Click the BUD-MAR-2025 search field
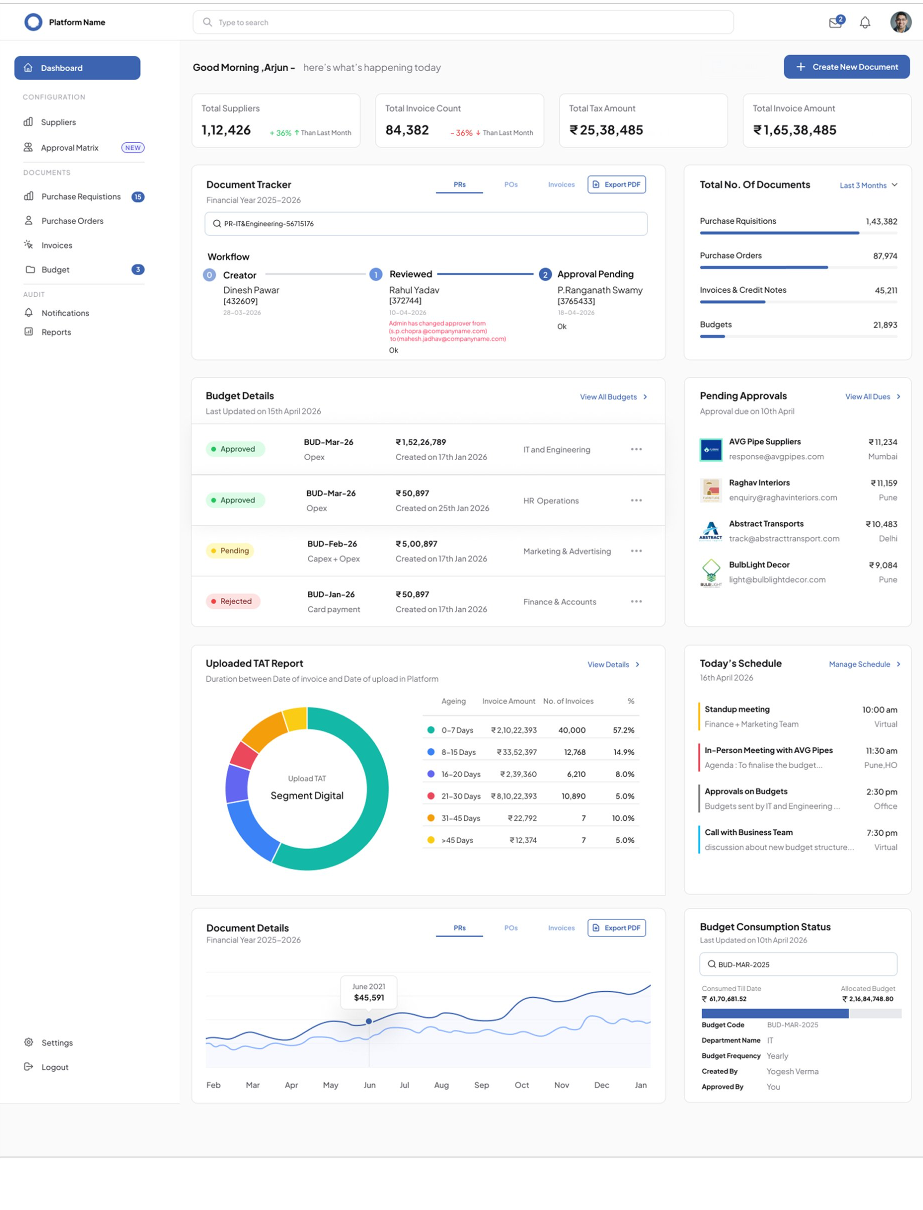This screenshot has height=1210, width=923. [797, 964]
